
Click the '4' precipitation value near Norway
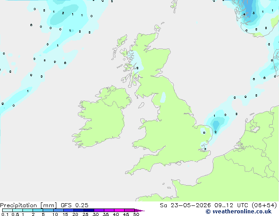(x=244, y=14)
